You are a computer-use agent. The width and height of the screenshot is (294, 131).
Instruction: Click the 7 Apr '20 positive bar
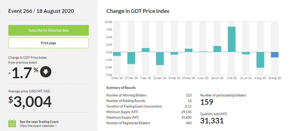[146, 50]
